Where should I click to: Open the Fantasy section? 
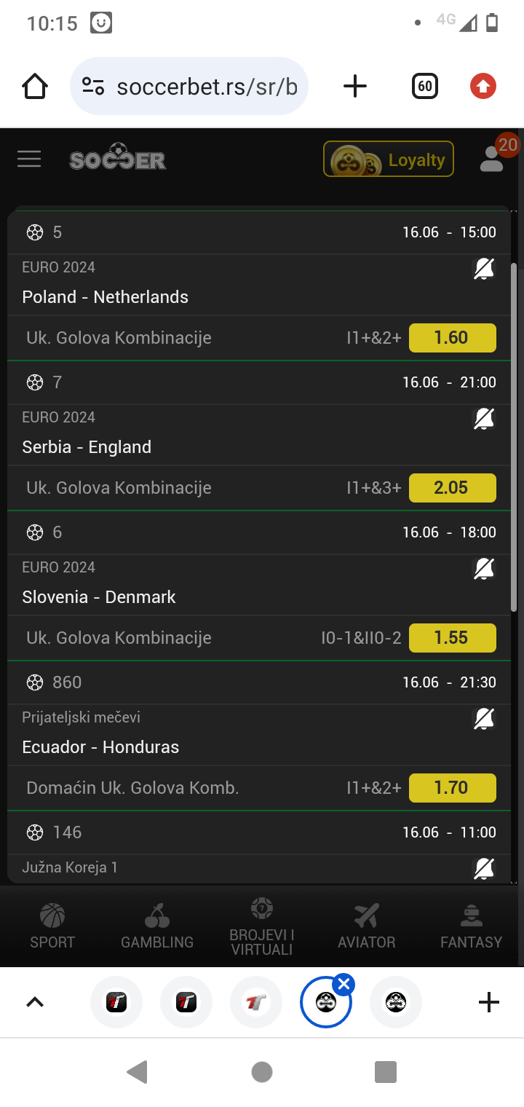(x=471, y=926)
